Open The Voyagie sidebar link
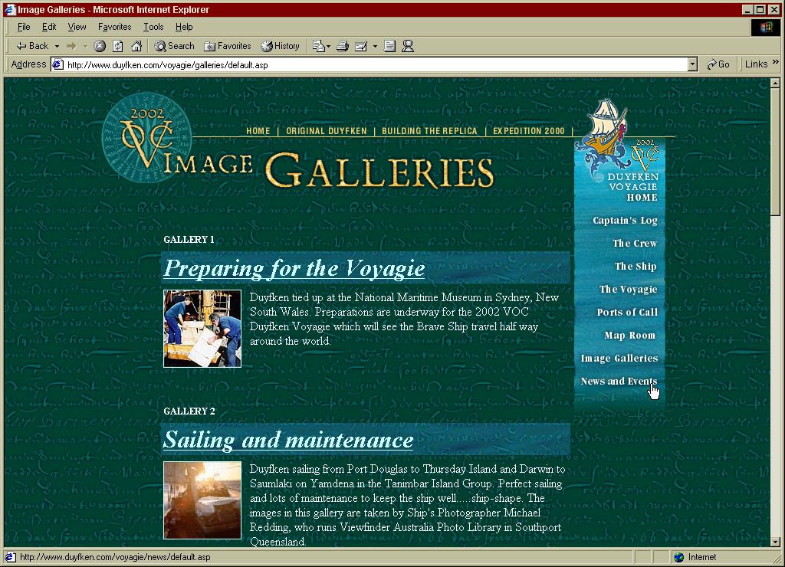 629,290
